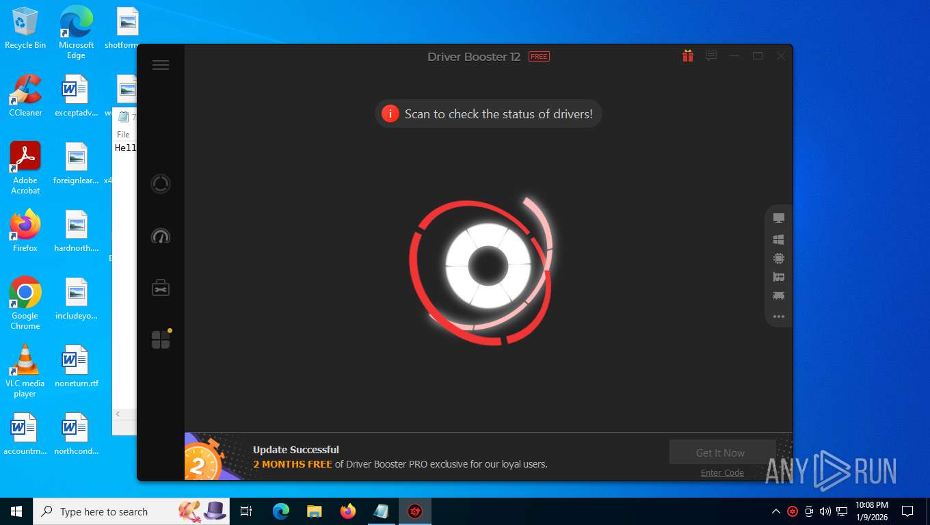This screenshot has height=525, width=930.
Task: Launch Edge from the taskbar
Action: pyautogui.click(x=281, y=511)
